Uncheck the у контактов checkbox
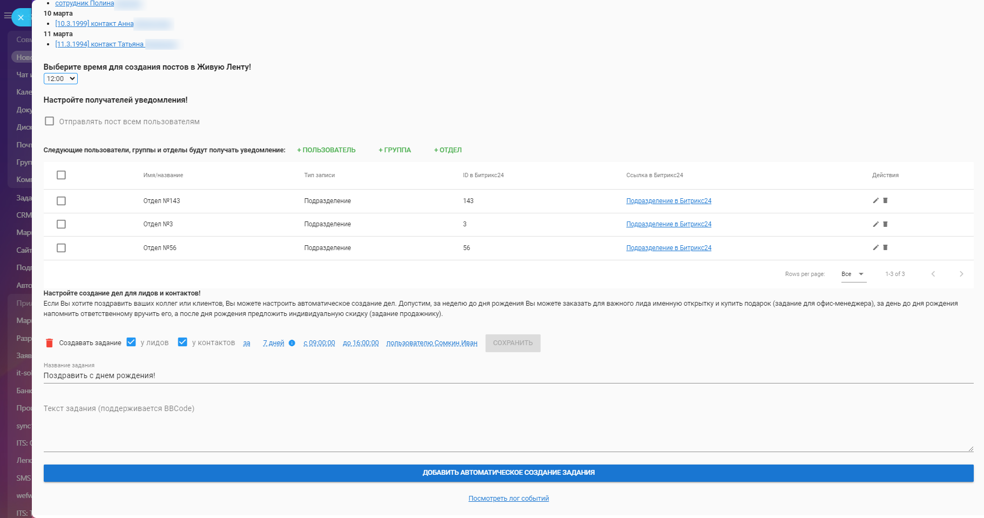Viewport: 984px width, 518px height. click(x=183, y=342)
